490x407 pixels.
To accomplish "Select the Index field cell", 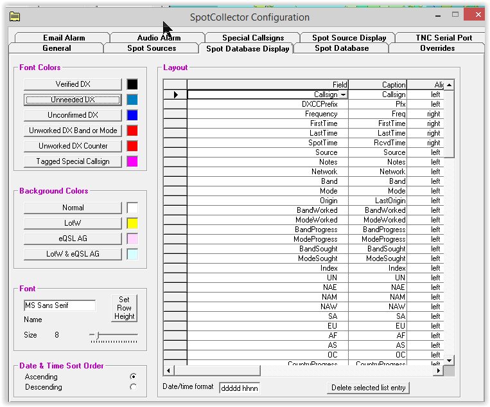I will (268, 268).
